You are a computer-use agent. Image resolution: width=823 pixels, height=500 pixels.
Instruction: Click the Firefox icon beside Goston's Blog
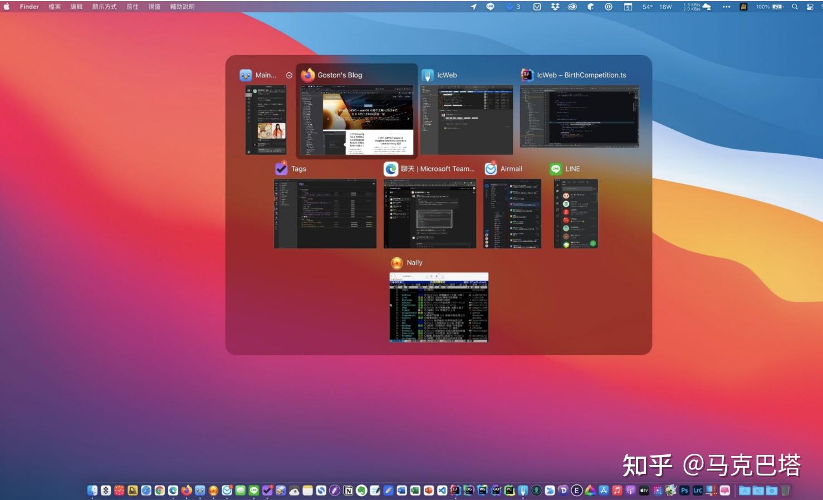tap(308, 75)
